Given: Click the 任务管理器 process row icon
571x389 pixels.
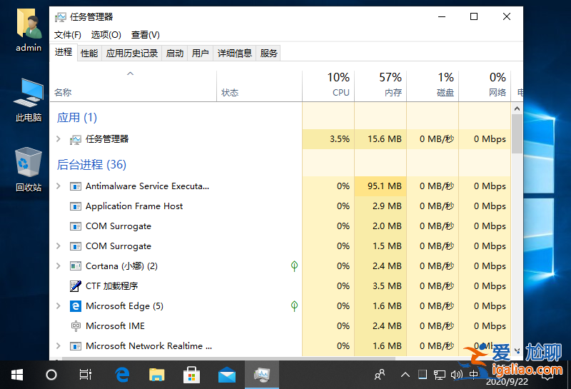Looking at the screenshot, I should 76,139.
